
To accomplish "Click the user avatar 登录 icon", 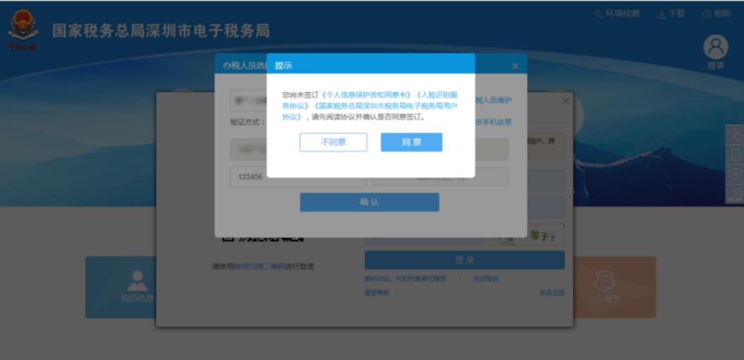I will [x=716, y=48].
